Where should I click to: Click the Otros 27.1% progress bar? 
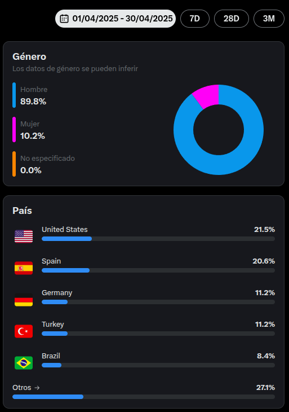click(x=144, y=397)
